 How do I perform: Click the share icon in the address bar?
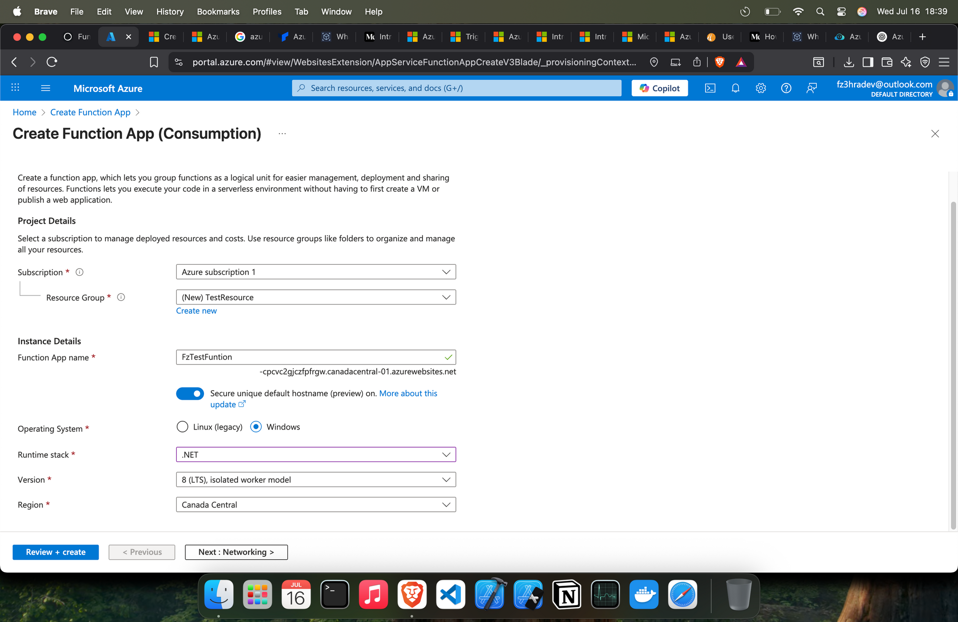click(x=697, y=62)
